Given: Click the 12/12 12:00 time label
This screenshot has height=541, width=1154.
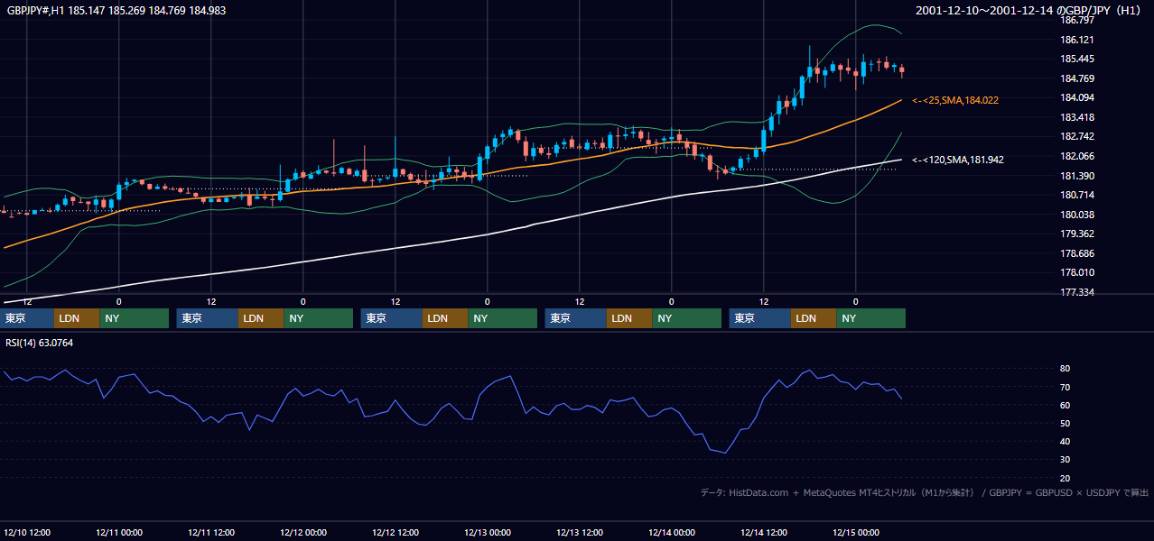Looking at the screenshot, I should (x=396, y=532).
